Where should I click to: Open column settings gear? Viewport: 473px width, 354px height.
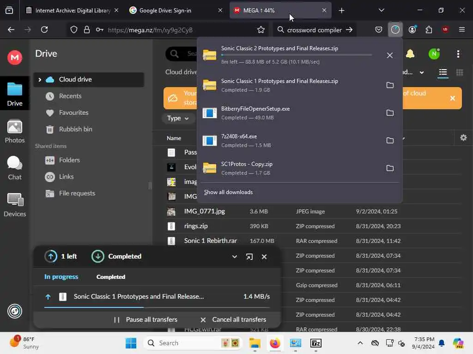click(463, 138)
